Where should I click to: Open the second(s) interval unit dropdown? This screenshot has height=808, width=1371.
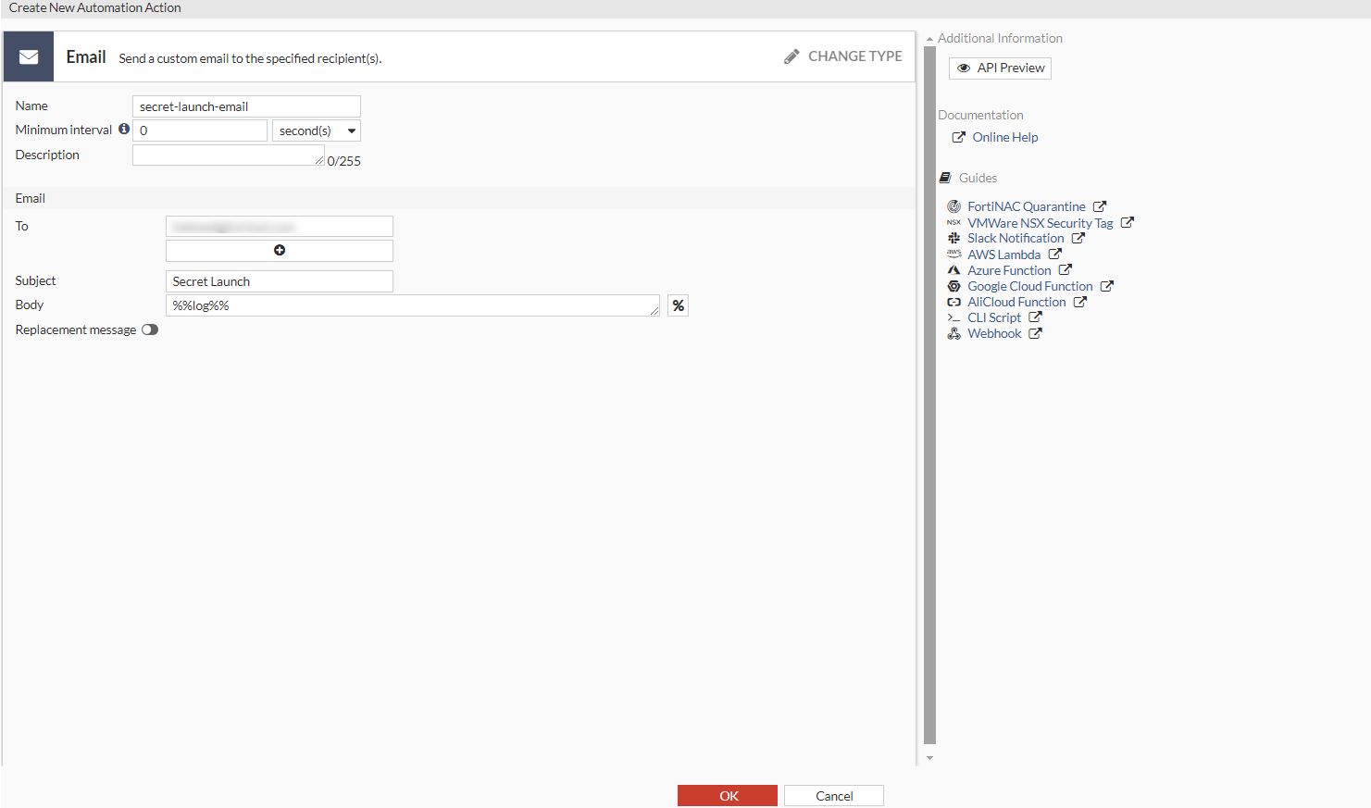pos(317,131)
